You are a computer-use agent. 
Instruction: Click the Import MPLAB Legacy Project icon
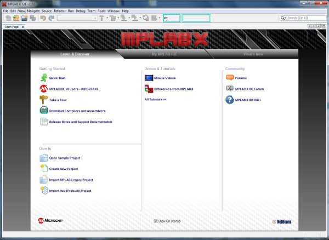(x=44, y=180)
